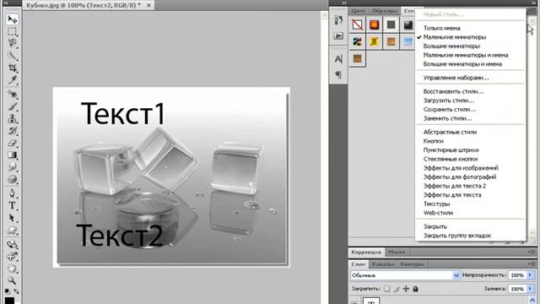This screenshot has width=540, height=304.
Task: Open 'Управление наборами...' menu item
Action: coord(456,78)
